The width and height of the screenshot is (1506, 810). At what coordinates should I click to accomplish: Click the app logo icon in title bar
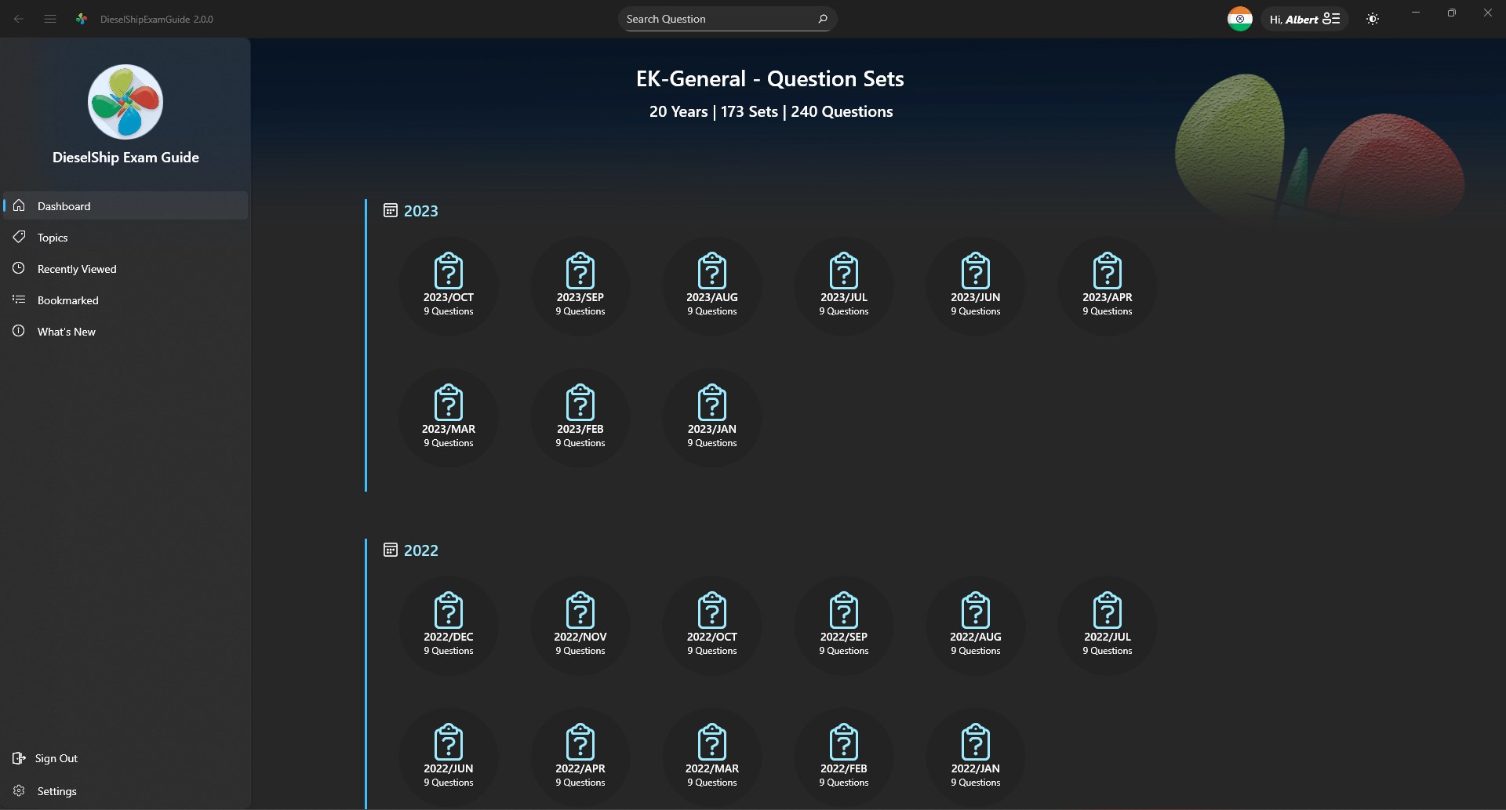[x=82, y=19]
